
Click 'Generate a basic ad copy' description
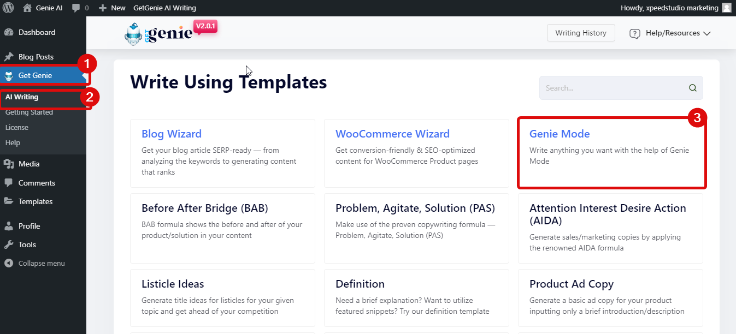pos(607,306)
